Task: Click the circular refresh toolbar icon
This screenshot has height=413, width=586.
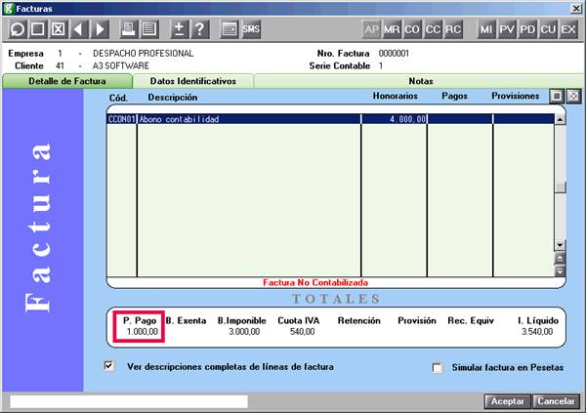Action: 18,29
